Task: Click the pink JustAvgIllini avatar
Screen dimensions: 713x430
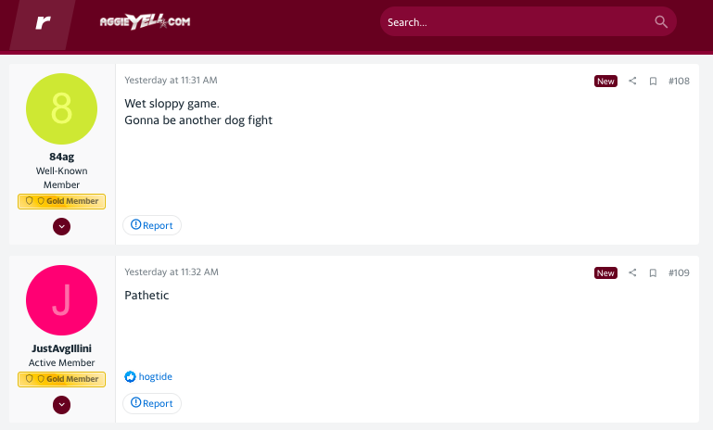Action: (x=61, y=300)
